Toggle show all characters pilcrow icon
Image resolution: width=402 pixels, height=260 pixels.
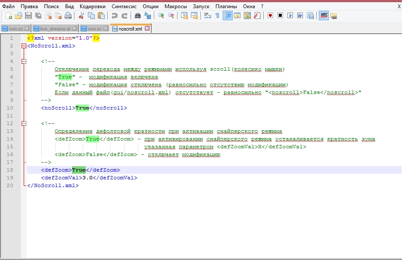coord(217,16)
